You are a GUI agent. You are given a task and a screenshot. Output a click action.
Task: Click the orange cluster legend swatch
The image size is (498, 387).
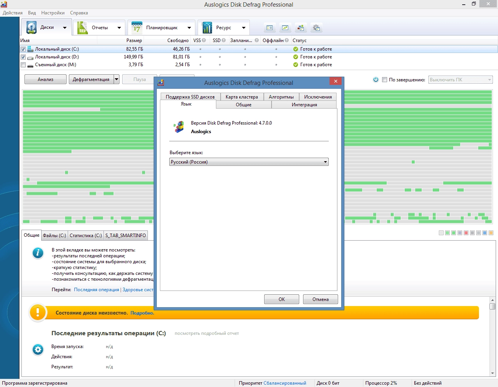(491, 233)
